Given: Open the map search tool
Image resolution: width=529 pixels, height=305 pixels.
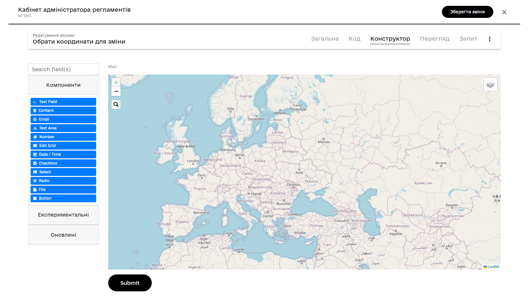Looking at the screenshot, I should pos(116,104).
